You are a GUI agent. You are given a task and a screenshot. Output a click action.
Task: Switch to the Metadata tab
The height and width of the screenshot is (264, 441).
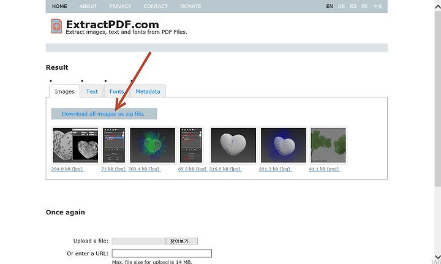pyautogui.click(x=148, y=91)
